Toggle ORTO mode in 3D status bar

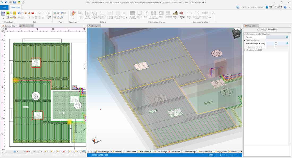pyautogui.click(x=211, y=155)
